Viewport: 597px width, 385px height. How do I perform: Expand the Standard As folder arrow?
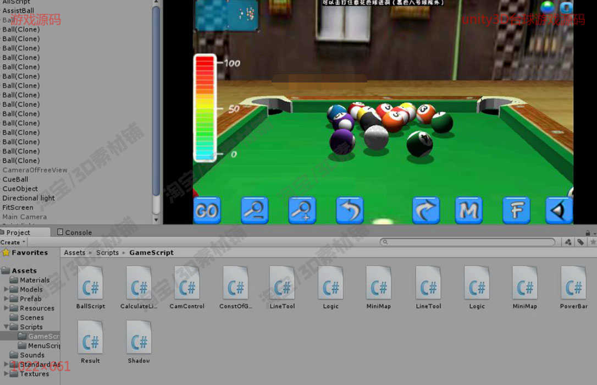click(x=5, y=365)
